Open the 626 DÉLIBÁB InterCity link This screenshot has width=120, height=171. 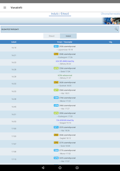pyautogui.click(x=65, y=61)
